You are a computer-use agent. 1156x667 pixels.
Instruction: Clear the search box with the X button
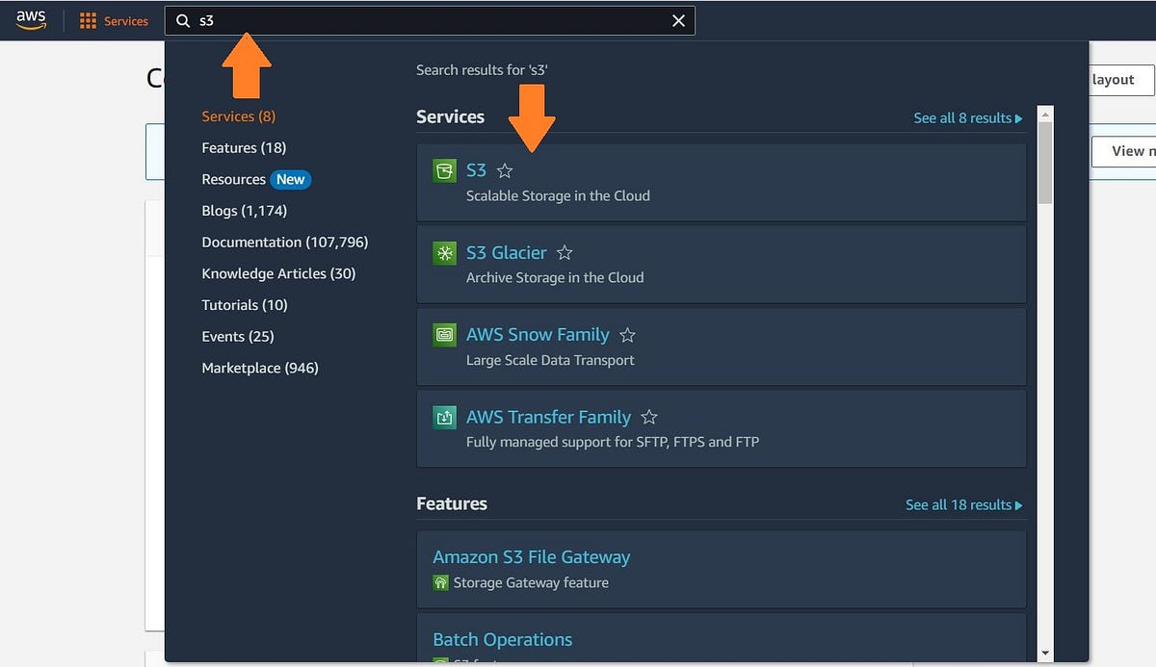click(678, 19)
